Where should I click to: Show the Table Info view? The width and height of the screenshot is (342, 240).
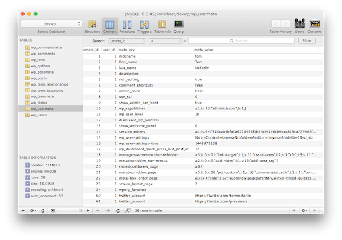(162, 26)
